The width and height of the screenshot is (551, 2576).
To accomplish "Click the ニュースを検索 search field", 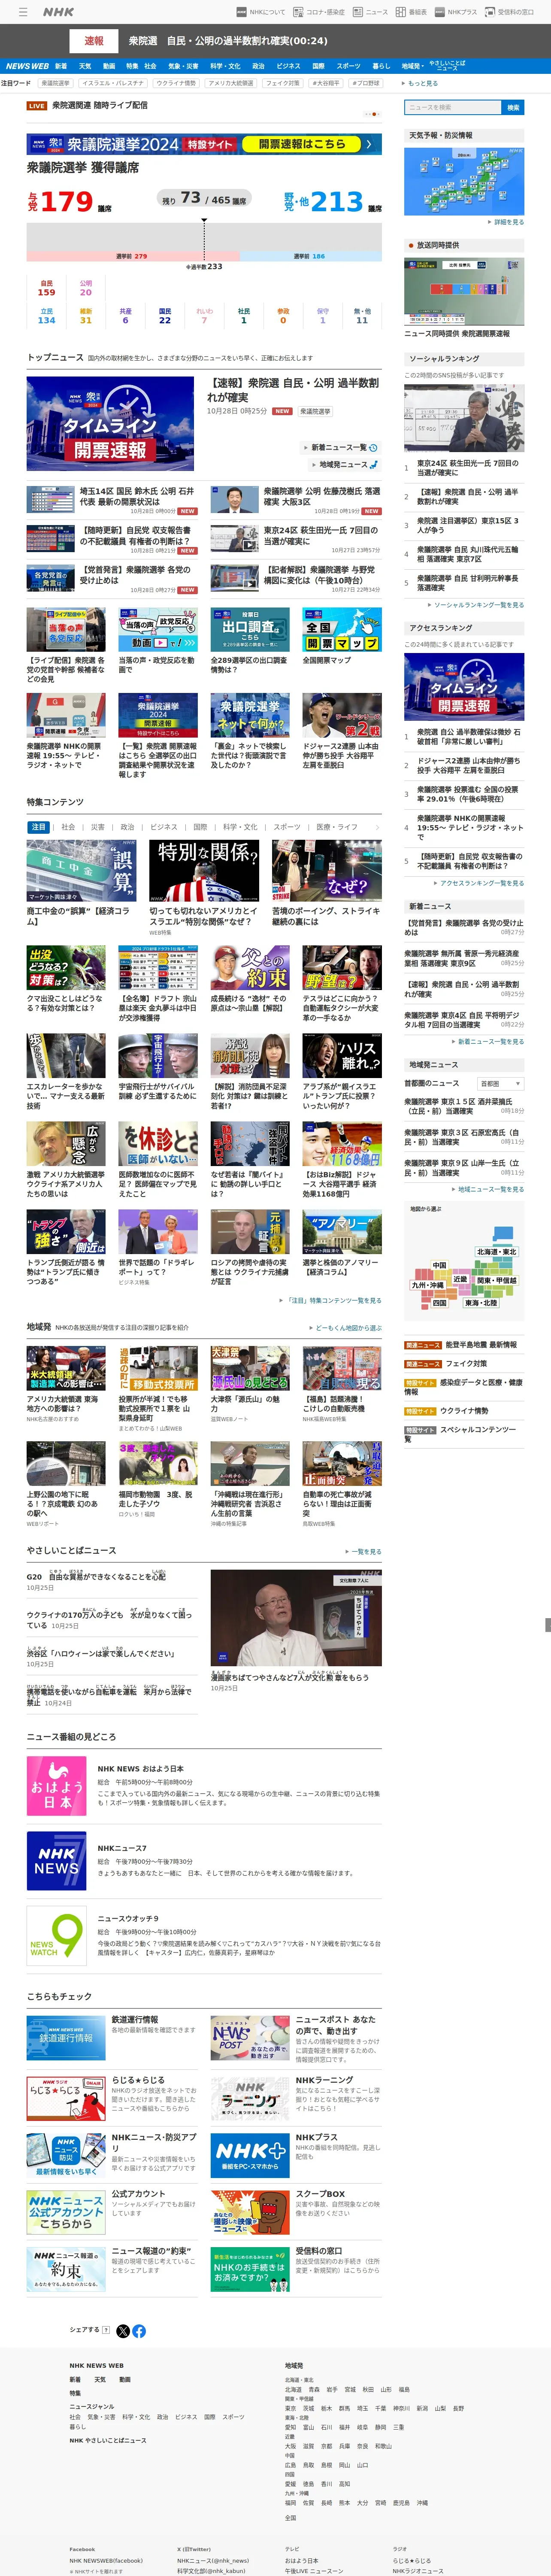I will (x=453, y=107).
